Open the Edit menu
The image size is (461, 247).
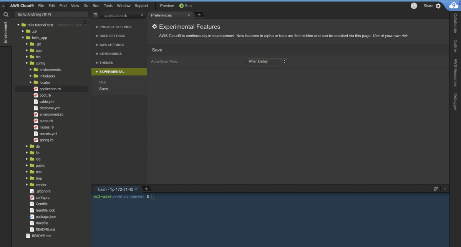point(51,6)
